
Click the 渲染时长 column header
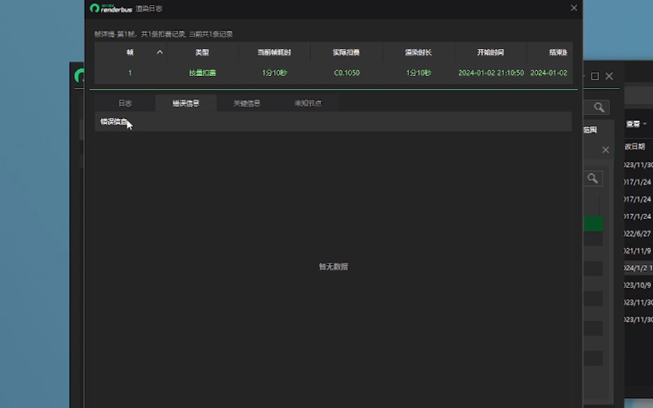(x=419, y=52)
